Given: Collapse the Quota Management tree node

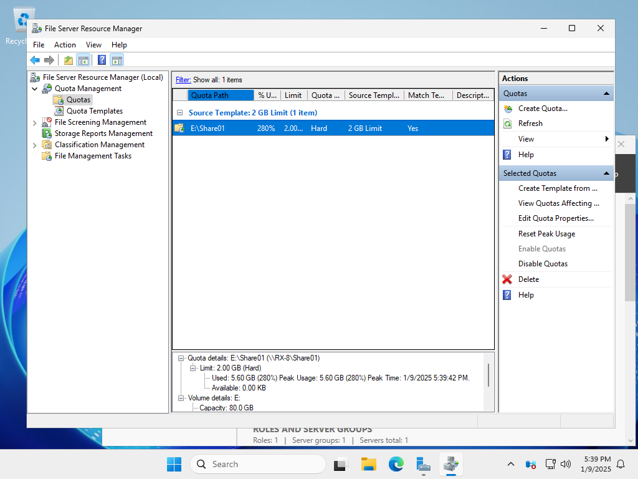Looking at the screenshot, I should (x=35, y=89).
